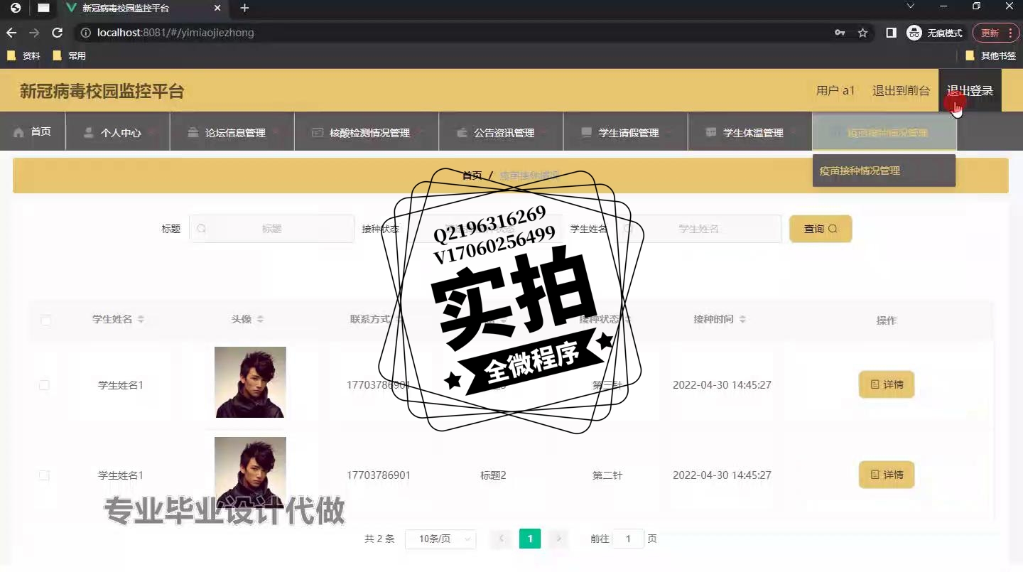Screen dimensions: 1023x572
Task: Click the 学生姓名 search input field
Action: (699, 229)
